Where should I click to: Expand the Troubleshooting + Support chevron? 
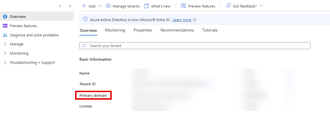(5, 62)
